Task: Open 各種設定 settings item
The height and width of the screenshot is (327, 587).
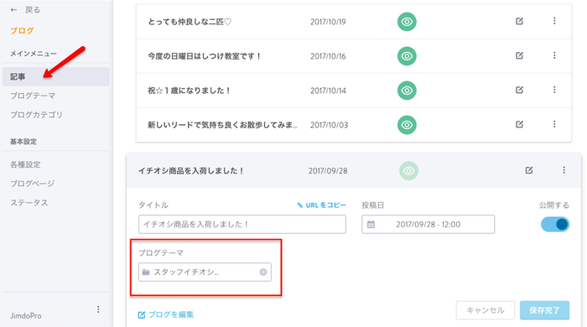Action: tap(25, 164)
